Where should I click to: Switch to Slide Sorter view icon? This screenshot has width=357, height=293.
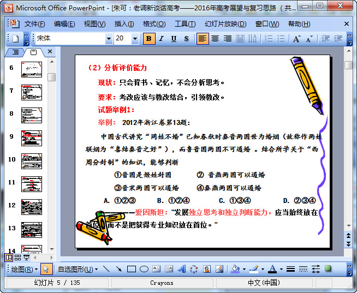[17, 258]
